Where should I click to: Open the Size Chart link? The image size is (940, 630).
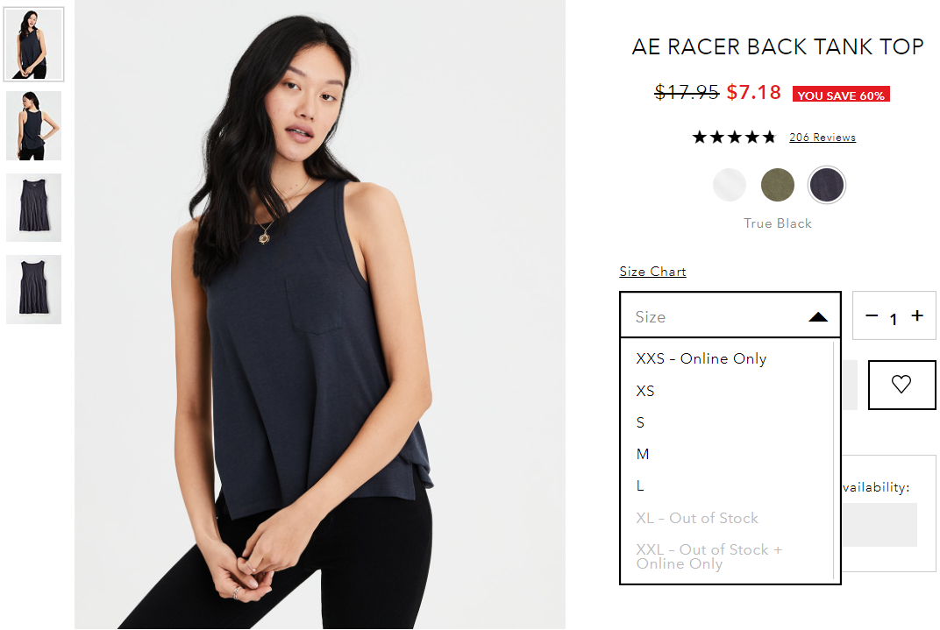coord(652,272)
